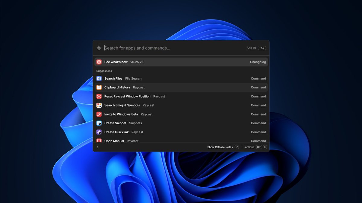This screenshot has width=362, height=203.
Task: Select the Create Quicklink command
Action: [x=181, y=132]
